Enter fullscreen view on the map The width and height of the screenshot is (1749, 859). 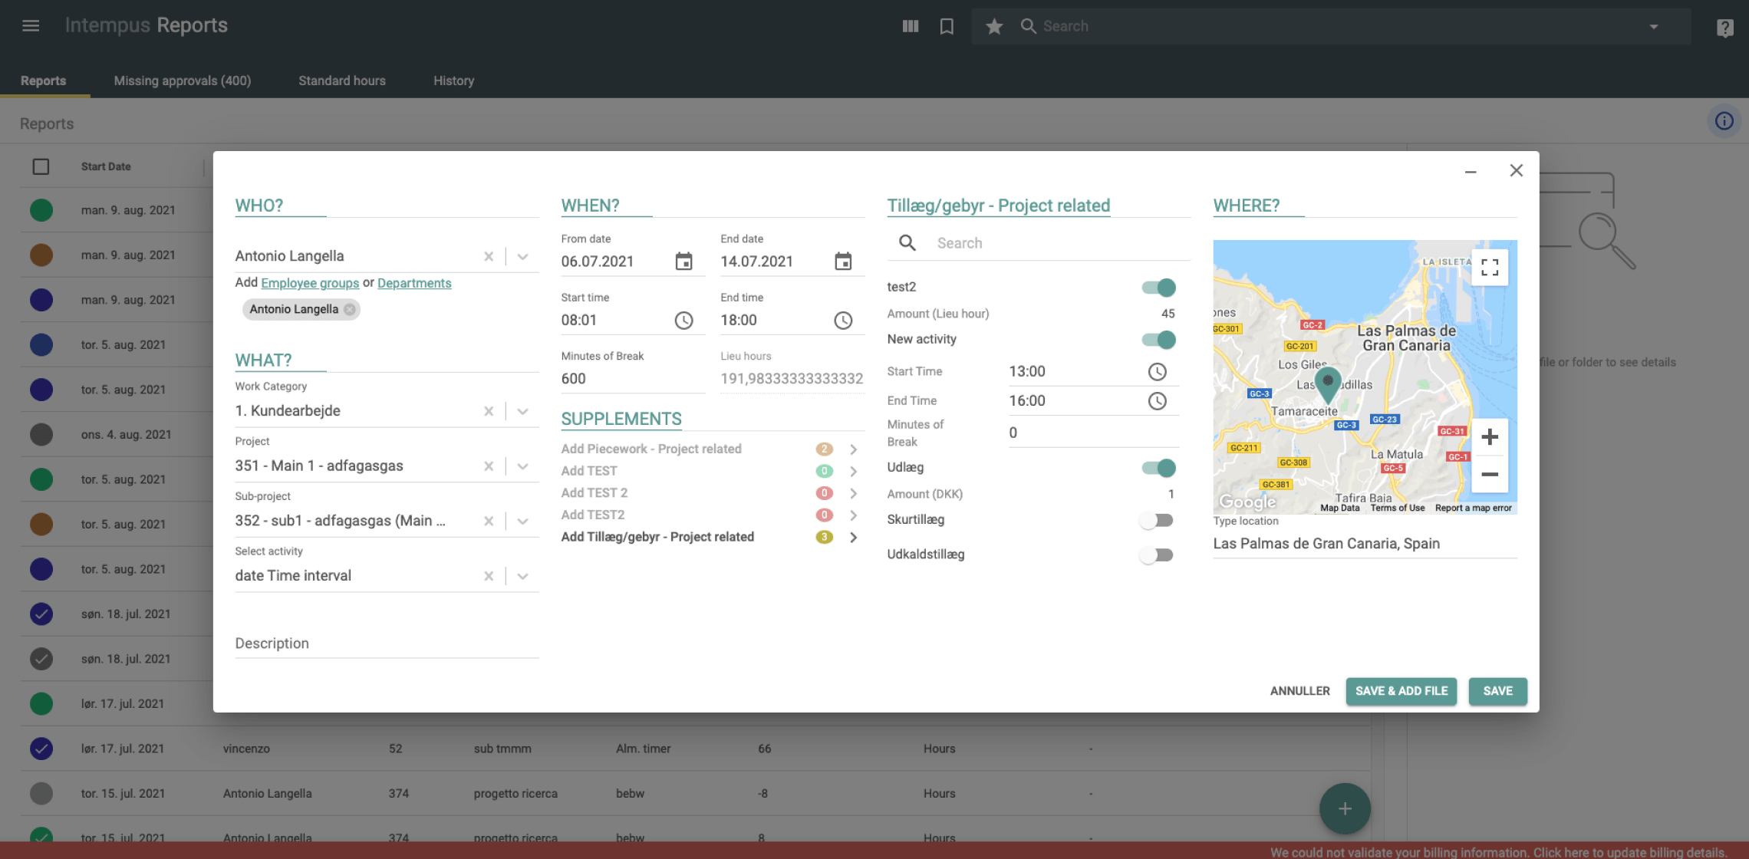click(x=1490, y=267)
